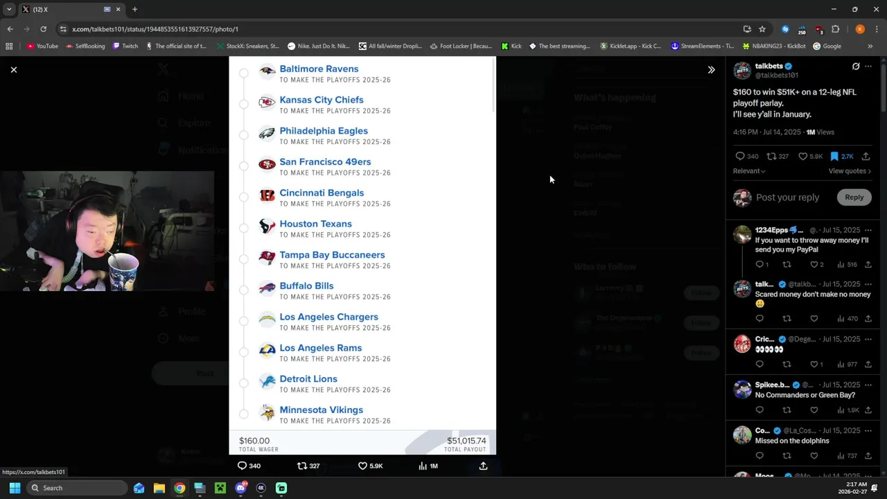Open the Chrome three-dot menu
This screenshot has width=887, height=499.
(877, 29)
